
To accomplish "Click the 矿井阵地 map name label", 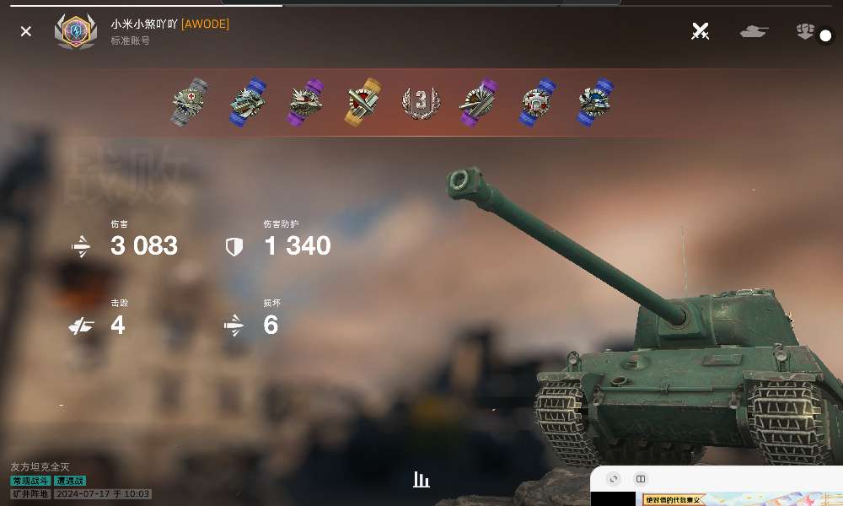I will point(30,493).
